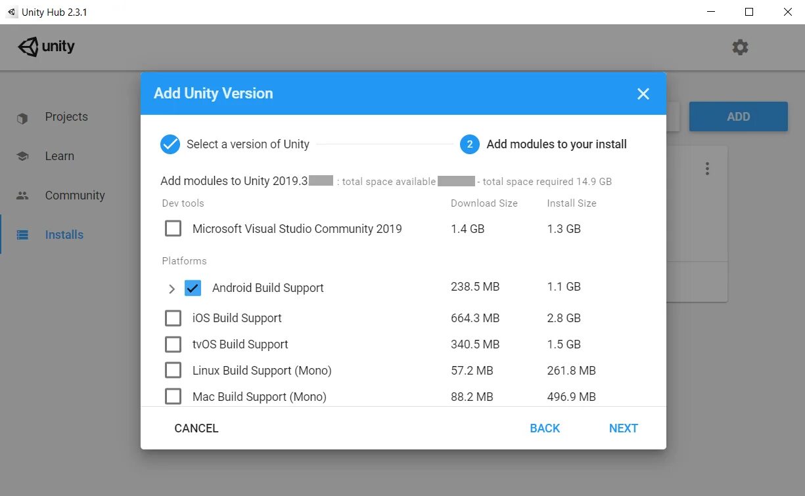Image resolution: width=805 pixels, height=496 pixels.
Task: Open the Installs tab
Action: click(66, 235)
